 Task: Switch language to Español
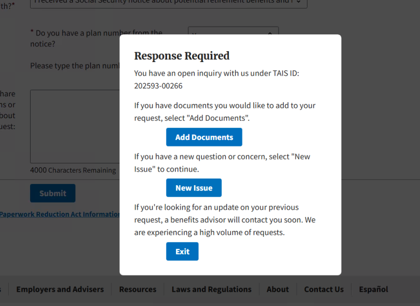(x=374, y=289)
